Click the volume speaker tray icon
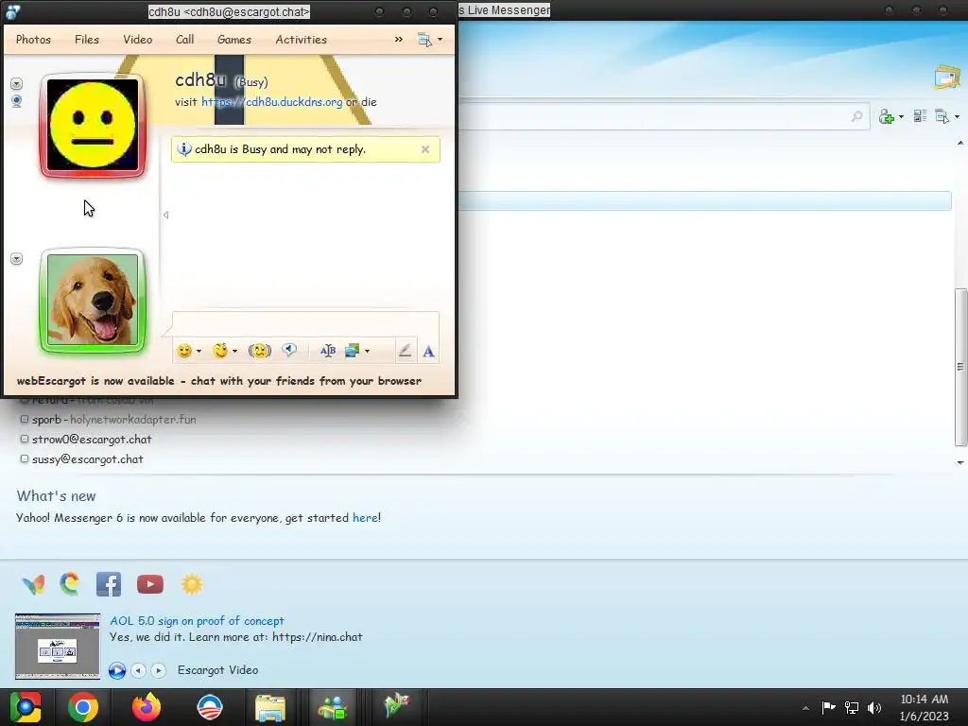This screenshot has width=968, height=726. [874, 708]
